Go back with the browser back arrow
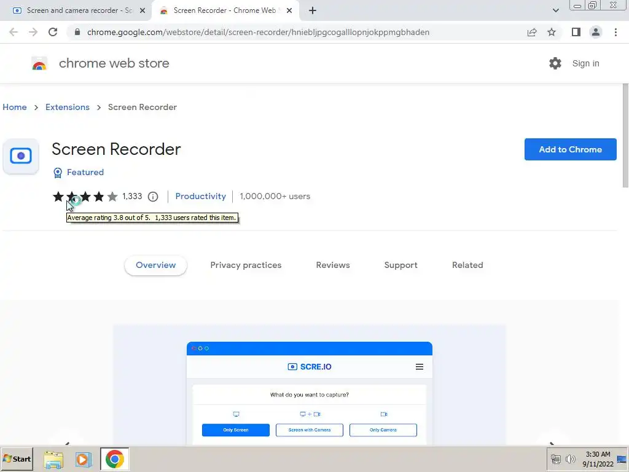Viewport: 629px width, 472px height. [14, 32]
